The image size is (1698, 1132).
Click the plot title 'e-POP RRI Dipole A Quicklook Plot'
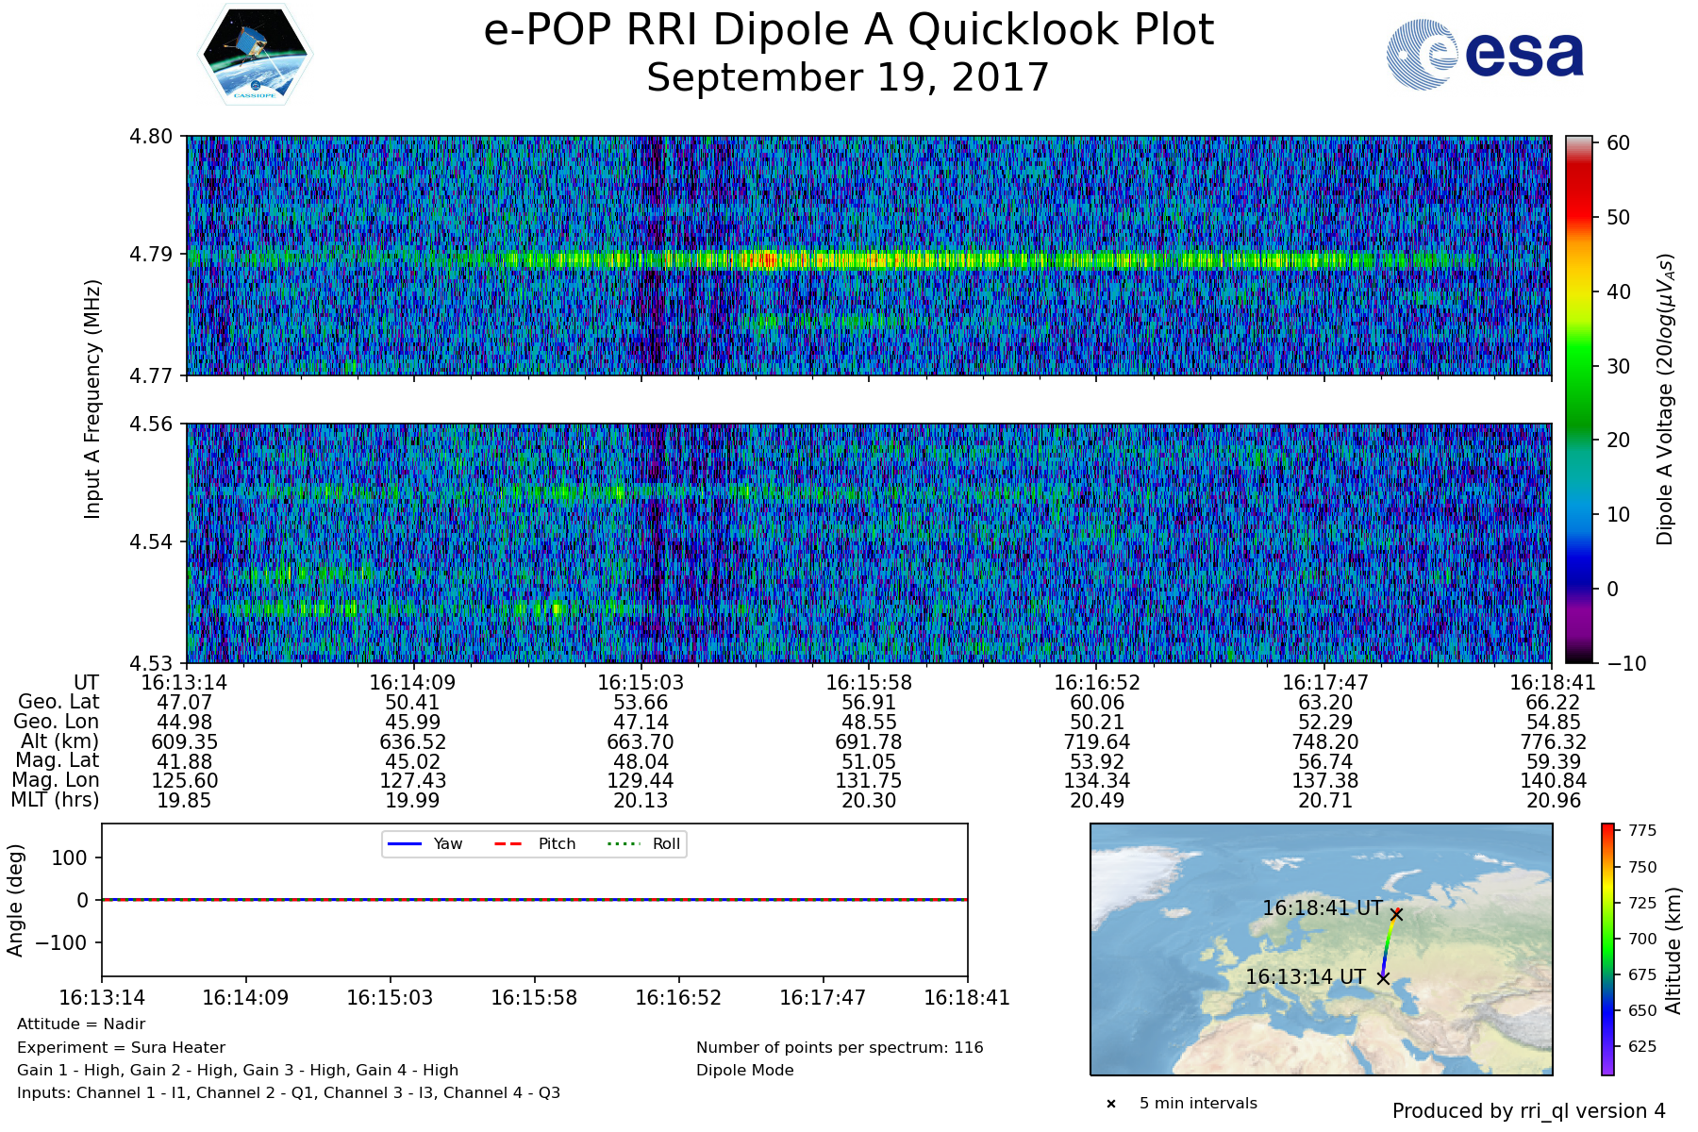click(x=848, y=30)
